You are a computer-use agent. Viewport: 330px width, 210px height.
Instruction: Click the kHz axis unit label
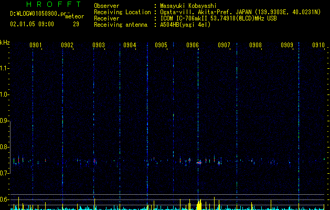point(5,43)
